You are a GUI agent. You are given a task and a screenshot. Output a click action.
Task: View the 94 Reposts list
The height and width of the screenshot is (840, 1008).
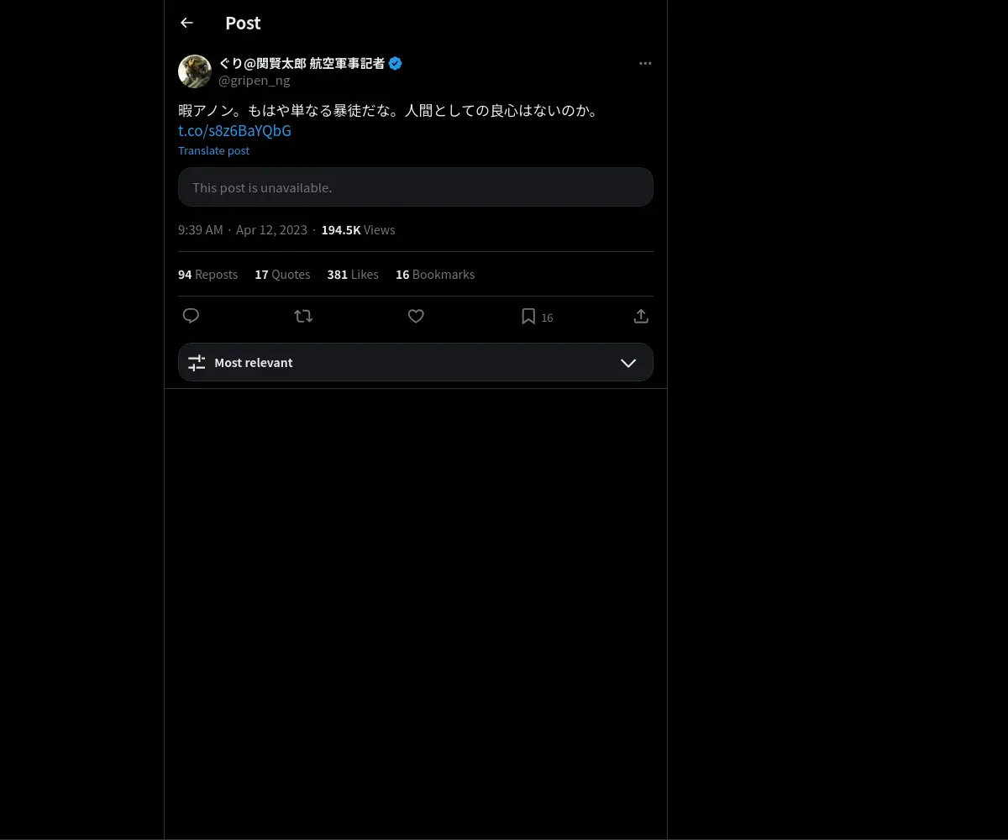[207, 275]
